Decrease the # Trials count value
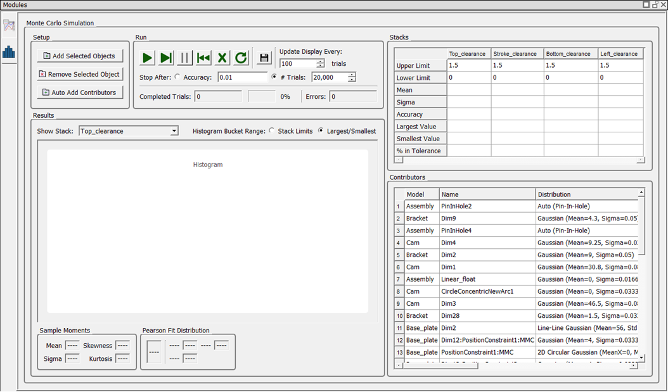Image resolution: width=668 pixels, height=392 pixels. [x=352, y=80]
